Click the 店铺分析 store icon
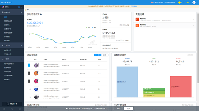 [x=3, y=12]
